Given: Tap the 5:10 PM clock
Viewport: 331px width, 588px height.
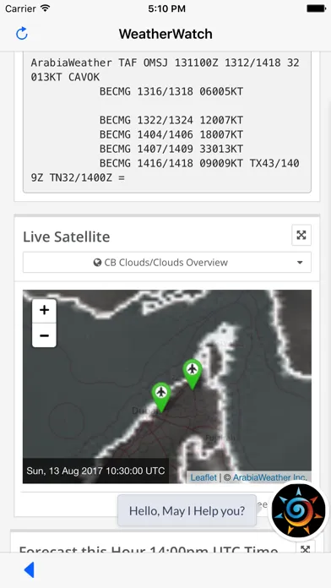Looking at the screenshot, I should tap(166, 8).
